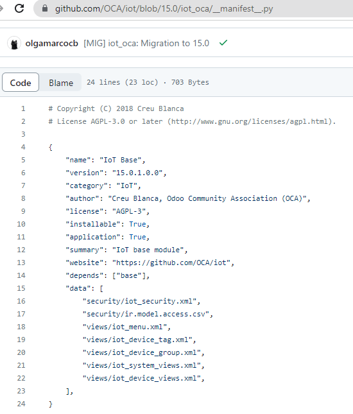353x414 pixels.
Task: Click the "24 lines (23 loc)" file info
Action: pyautogui.click(x=122, y=82)
